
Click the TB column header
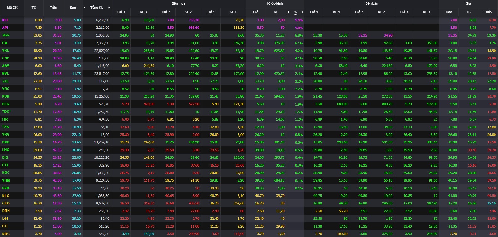point(468,12)
